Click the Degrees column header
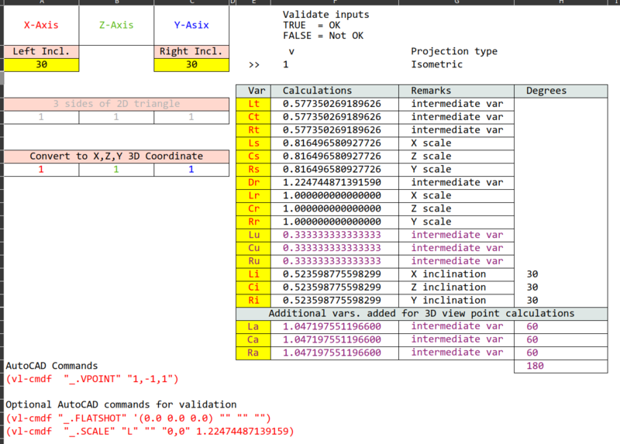 coord(560,91)
